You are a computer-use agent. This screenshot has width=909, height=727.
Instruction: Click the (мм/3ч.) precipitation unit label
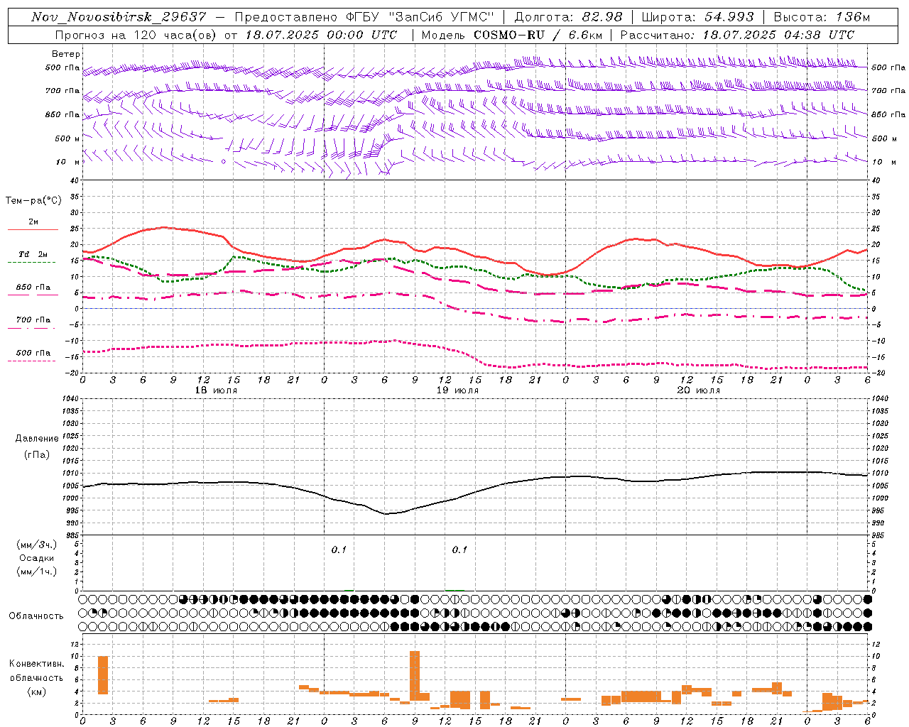37,545
